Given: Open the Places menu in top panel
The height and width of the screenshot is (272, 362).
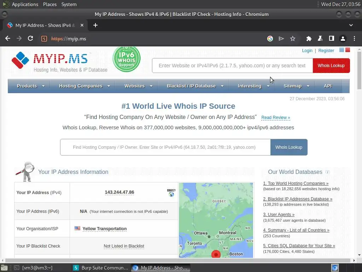Looking at the screenshot, I should (49, 4).
